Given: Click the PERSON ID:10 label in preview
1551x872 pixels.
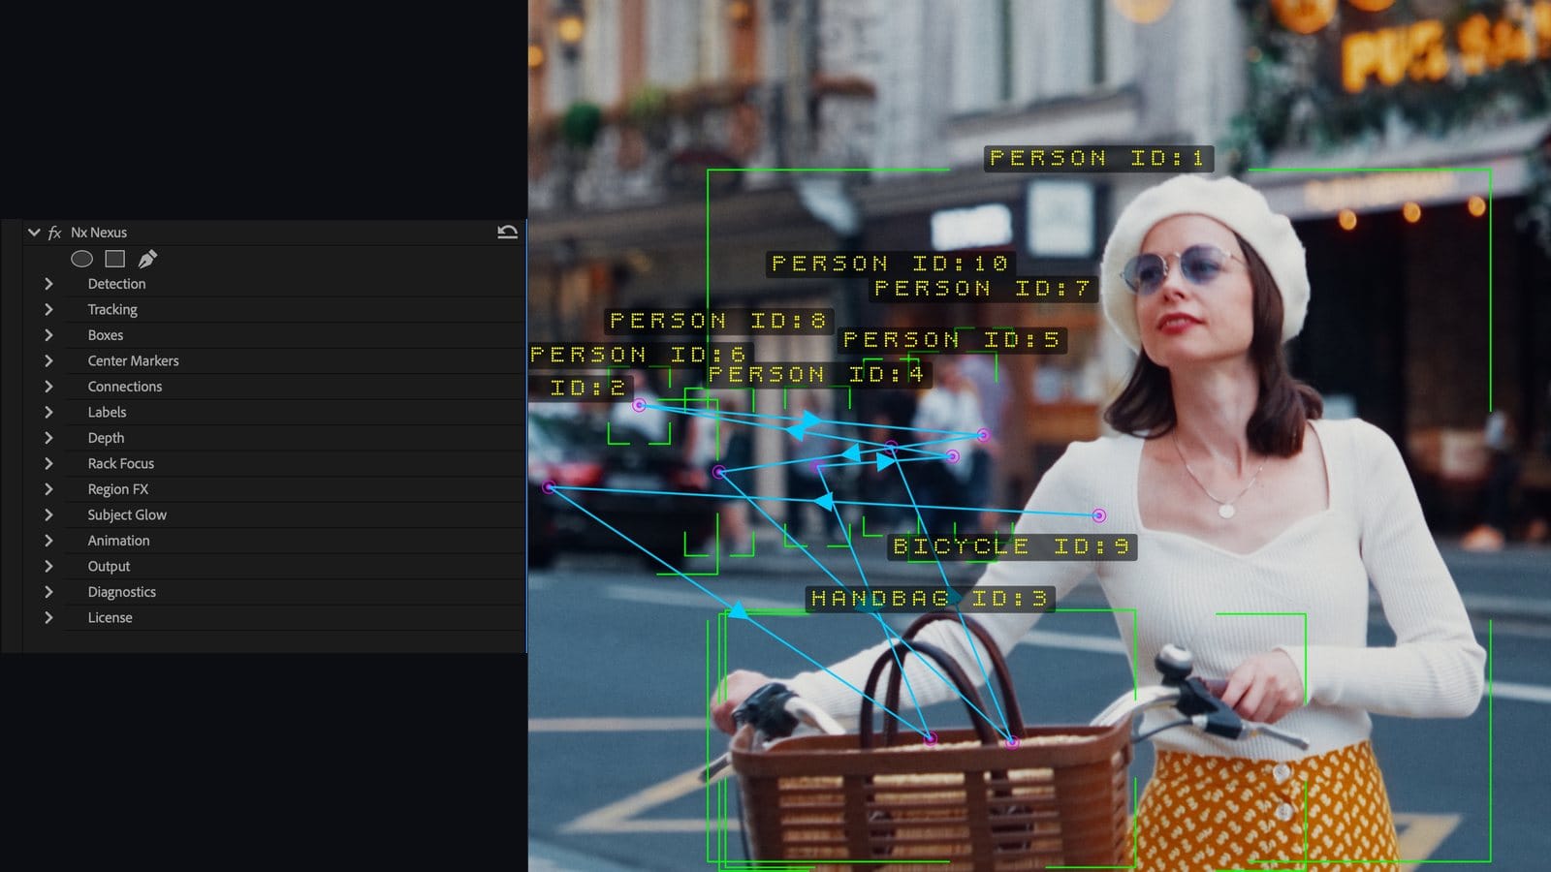Looking at the screenshot, I should [891, 263].
